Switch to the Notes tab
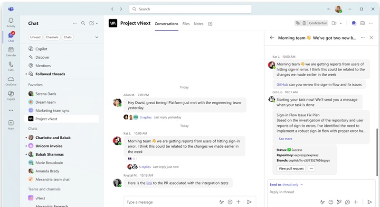 coord(199,24)
